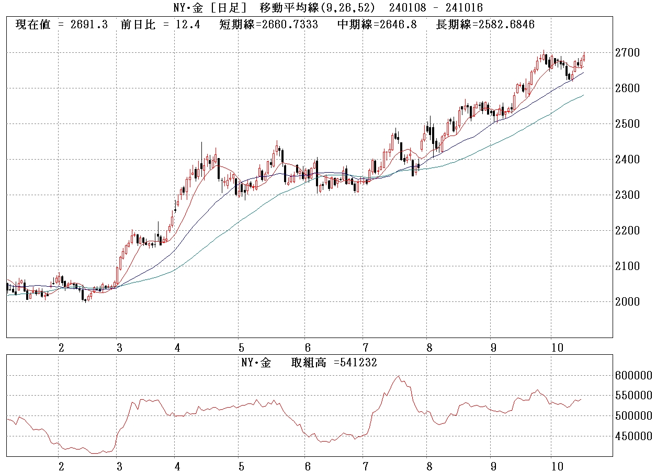Click month 2 below the open interest chart
Image resolution: width=656 pixels, height=472 pixels.
pyautogui.click(x=61, y=467)
